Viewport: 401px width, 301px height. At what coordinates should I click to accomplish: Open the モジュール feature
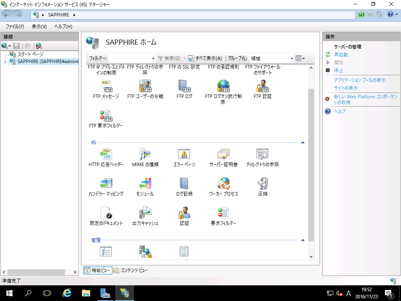tap(145, 187)
